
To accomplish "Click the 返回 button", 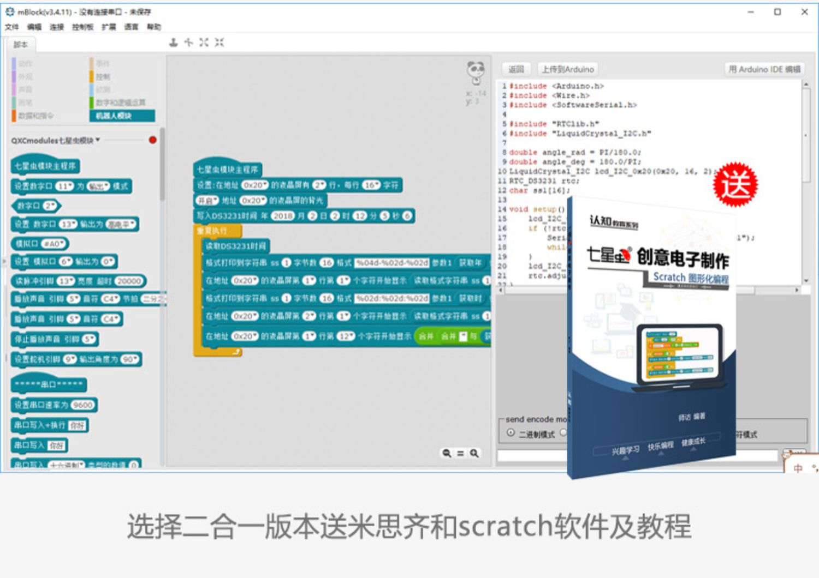I will 516,69.
